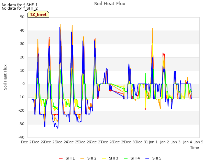Click the y-axis label 50
The height and width of the screenshot is (165, 220).
[22, 17]
